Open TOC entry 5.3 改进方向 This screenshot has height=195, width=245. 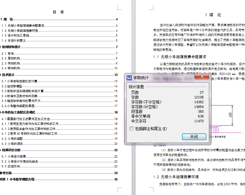(x=60, y=166)
